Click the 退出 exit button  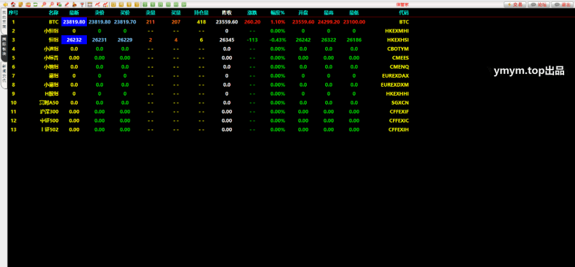pyautogui.click(x=562, y=4)
